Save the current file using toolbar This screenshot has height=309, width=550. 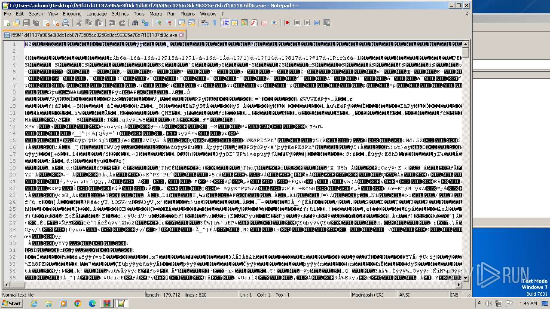(26, 23)
